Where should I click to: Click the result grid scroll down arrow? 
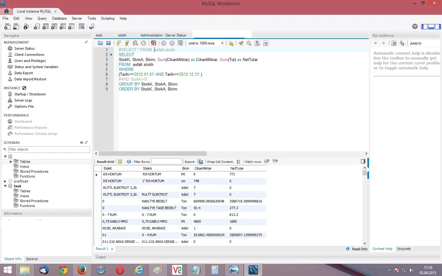(x=365, y=243)
